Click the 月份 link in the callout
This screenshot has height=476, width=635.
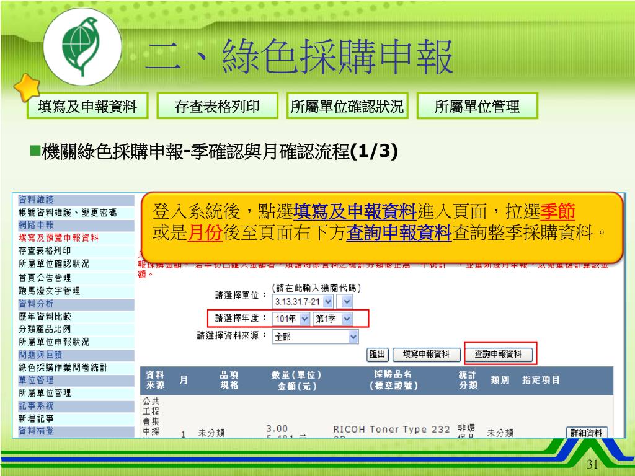205,233
